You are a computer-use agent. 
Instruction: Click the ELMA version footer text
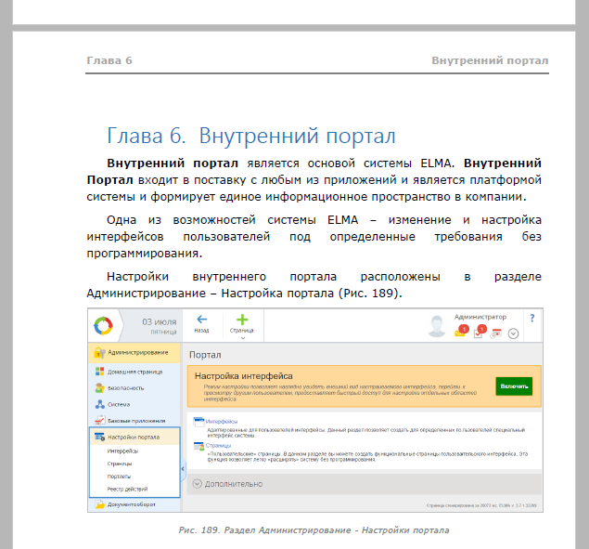coord(481,505)
